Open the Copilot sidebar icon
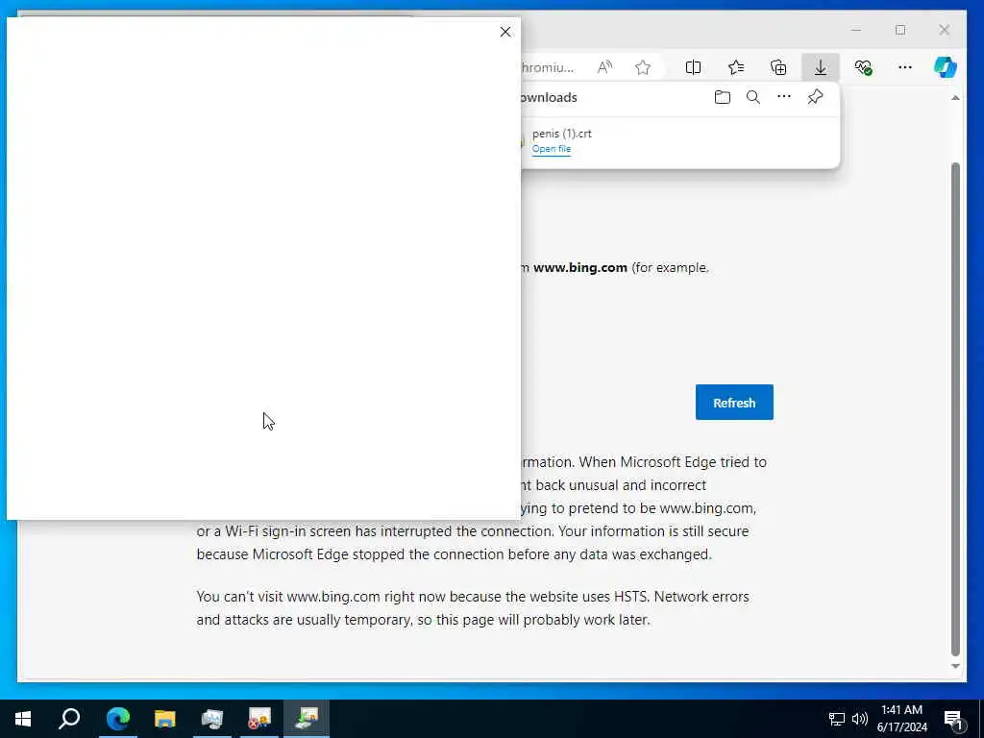 (946, 67)
